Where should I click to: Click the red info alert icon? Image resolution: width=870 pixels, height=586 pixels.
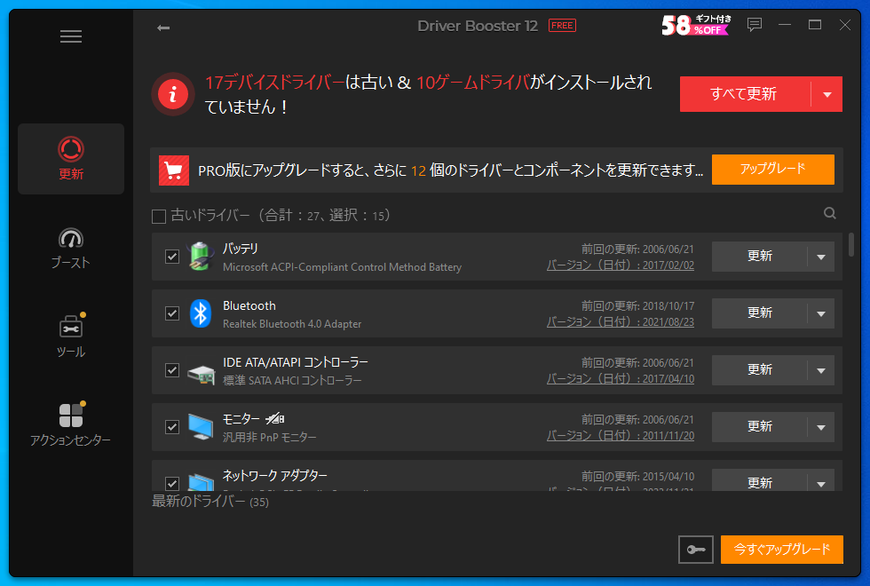173,94
